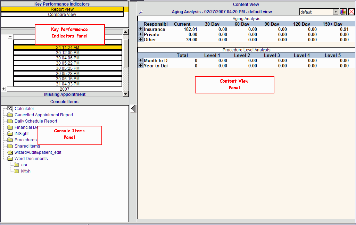Open Cancelled Appointment Report
Image resolution: width=356 pixels, height=225 pixels.
point(44,115)
